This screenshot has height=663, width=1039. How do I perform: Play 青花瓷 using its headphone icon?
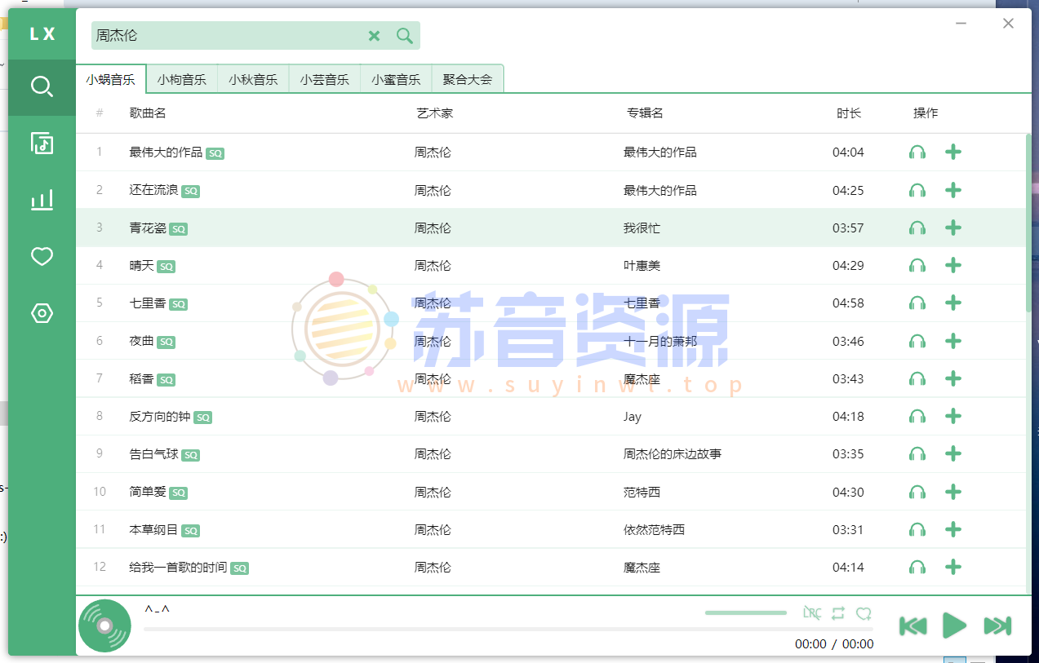pyautogui.click(x=917, y=228)
